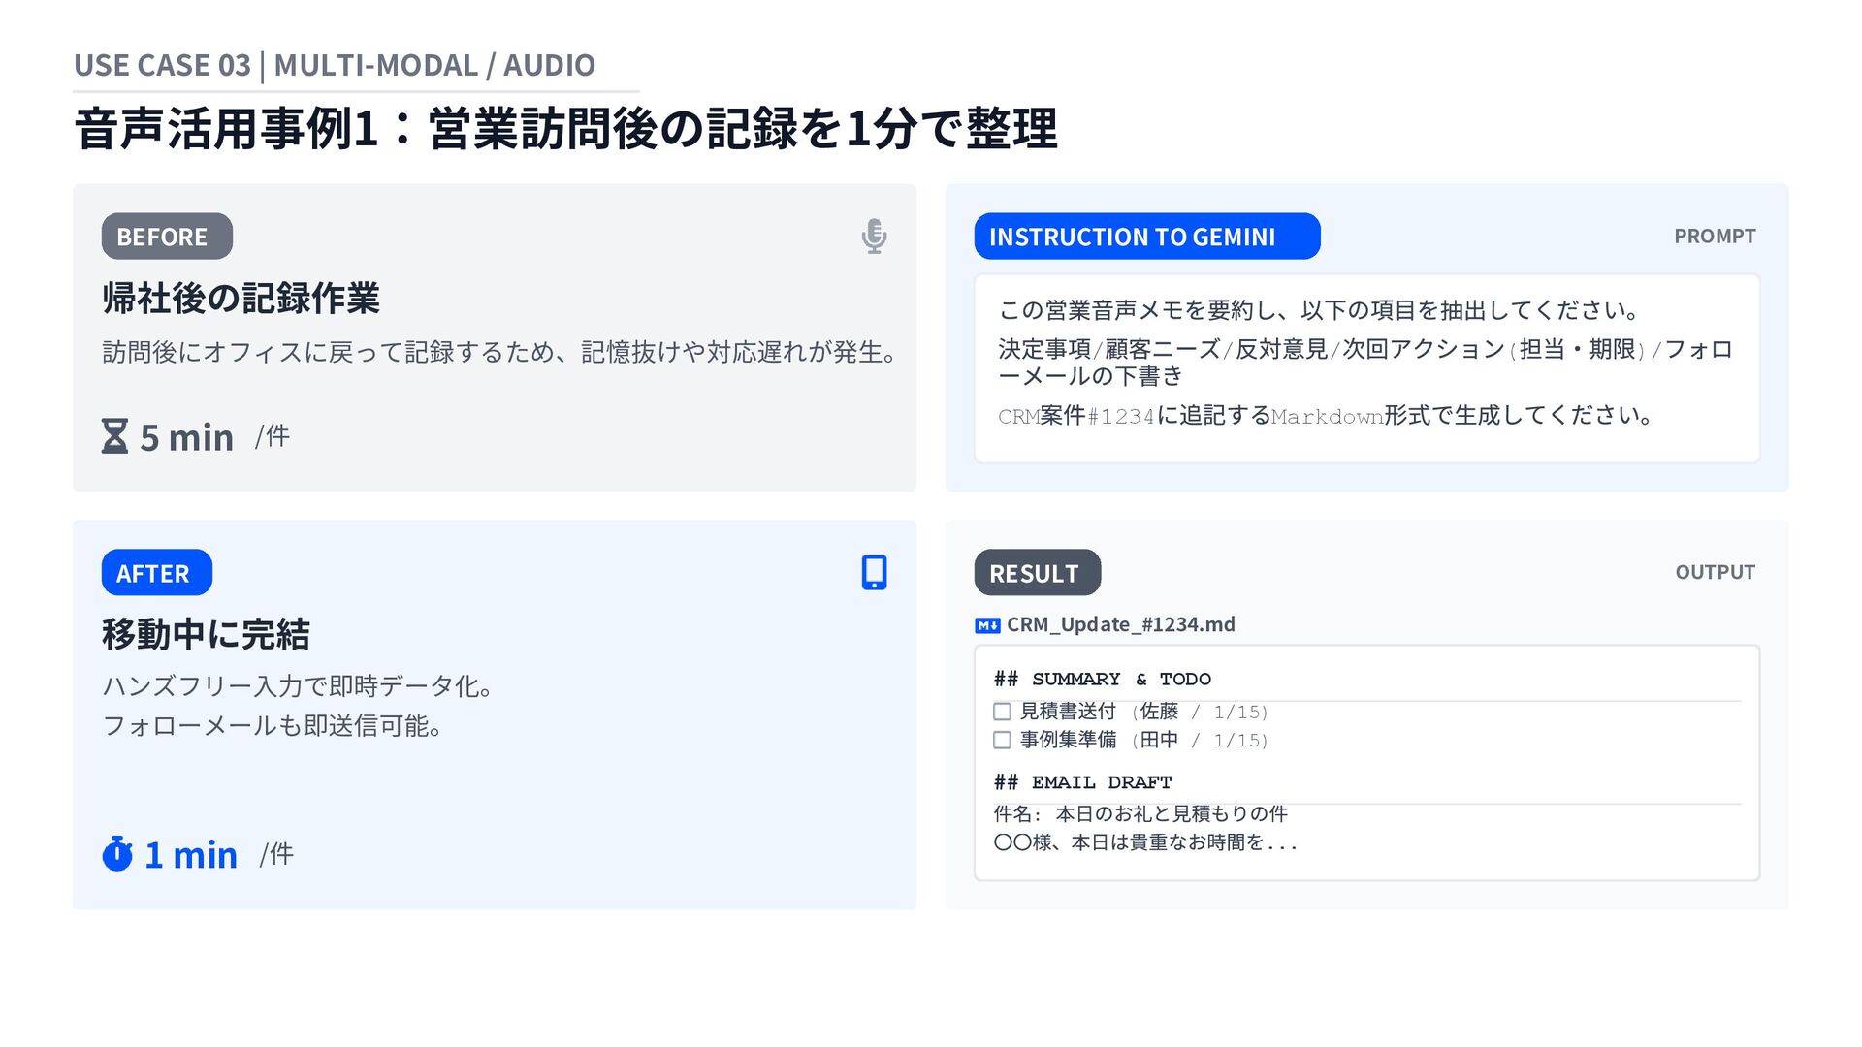Open the CRM_Update_#1234.md file name
Screen dimensions: 1862x1047
1120,624
